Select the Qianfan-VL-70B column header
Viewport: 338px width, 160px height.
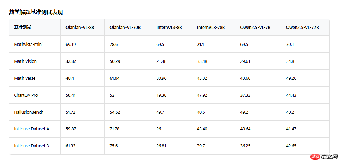click(125, 27)
